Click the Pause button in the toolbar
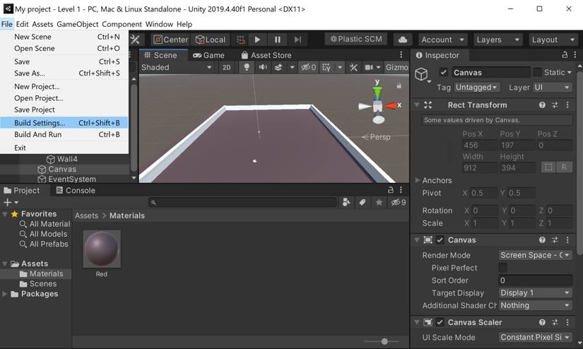The width and height of the screenshot is (583, 349). 277,40
